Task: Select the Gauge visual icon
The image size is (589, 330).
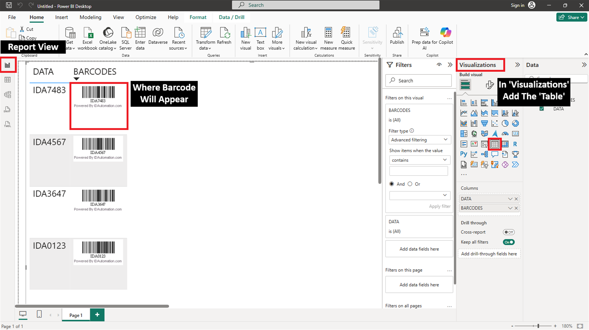Action: click(505, 134)
